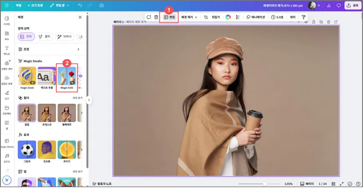Open the analytics bar chart icon
The image size is (363, 188).
click(x=328, y=5)
